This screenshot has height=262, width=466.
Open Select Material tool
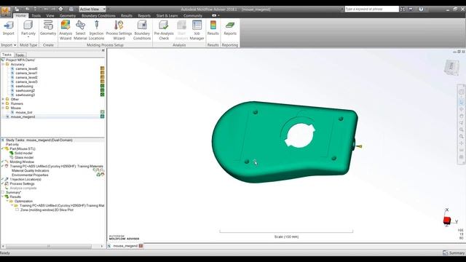tap(80, 30)
